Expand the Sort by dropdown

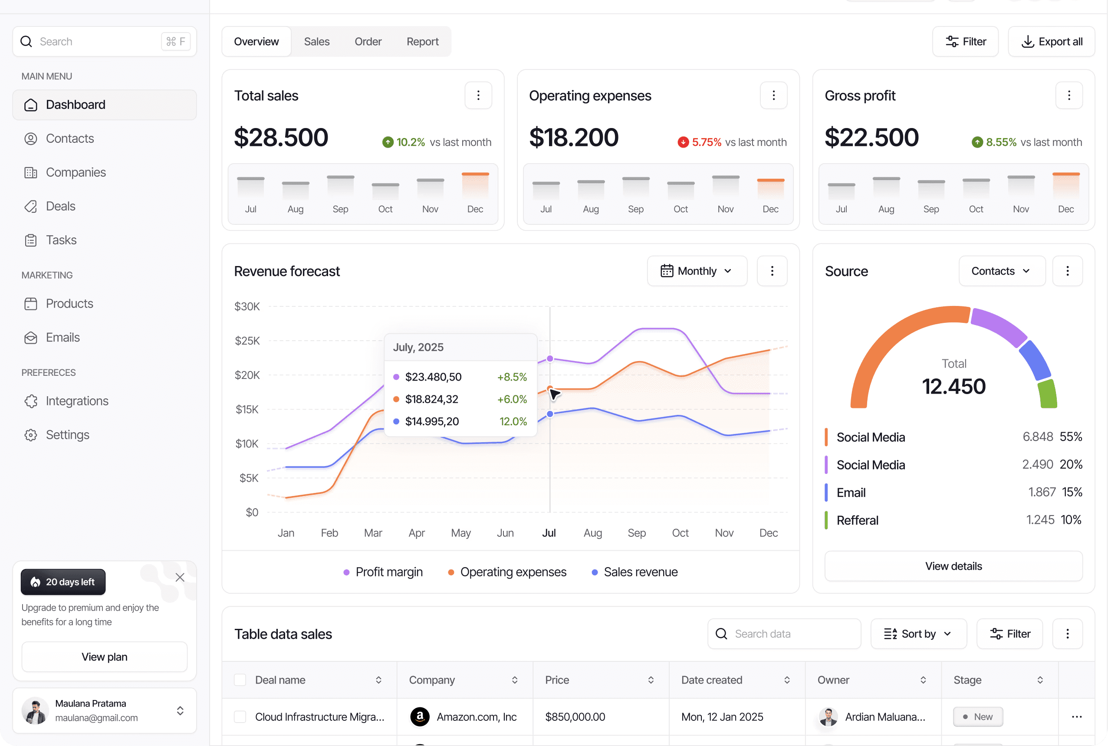[x=918, y=634]
